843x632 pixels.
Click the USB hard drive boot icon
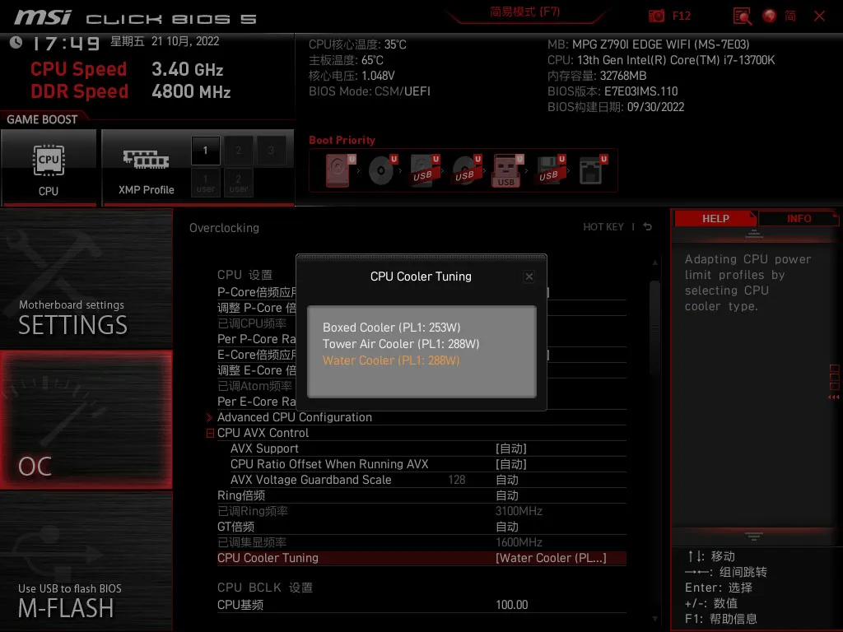(x=425, y=170)
